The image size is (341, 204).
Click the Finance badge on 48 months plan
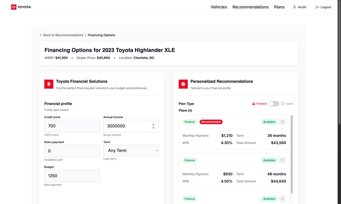point(190,160)
